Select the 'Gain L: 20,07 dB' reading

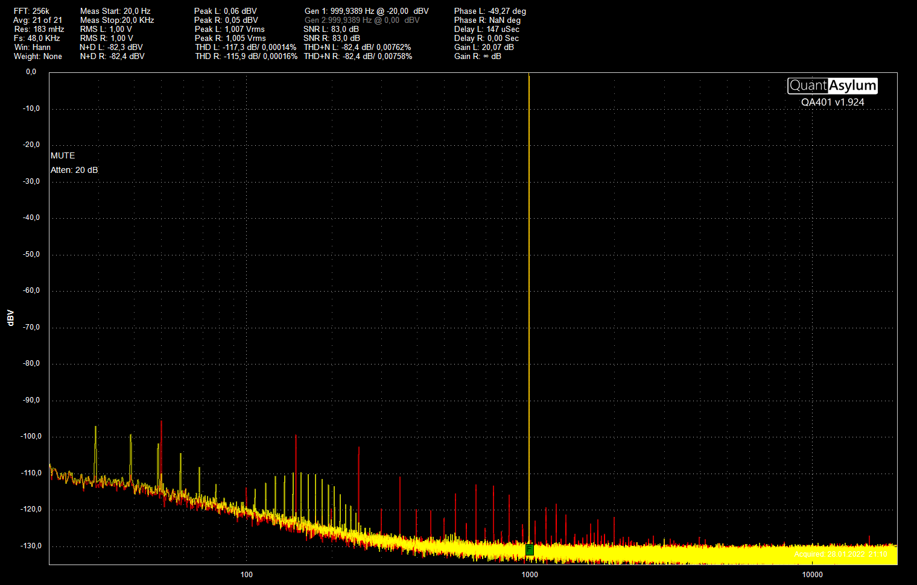point(484,48)
